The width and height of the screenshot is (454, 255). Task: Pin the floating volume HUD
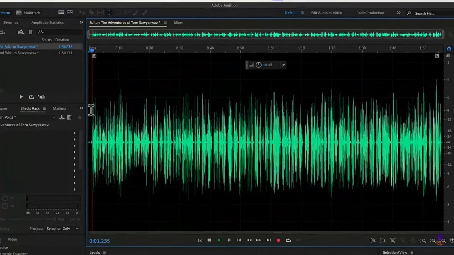283,65
